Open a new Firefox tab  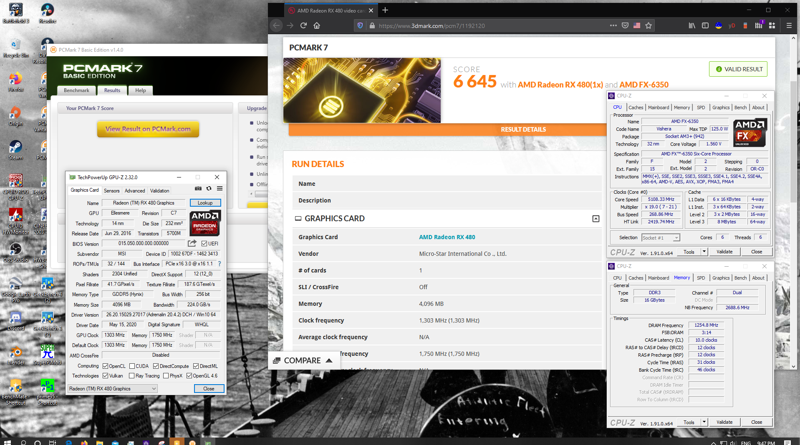point(385,10)
